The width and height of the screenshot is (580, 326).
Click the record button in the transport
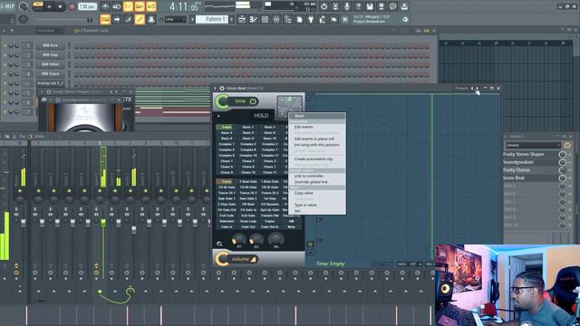click(x=72, y=6)
